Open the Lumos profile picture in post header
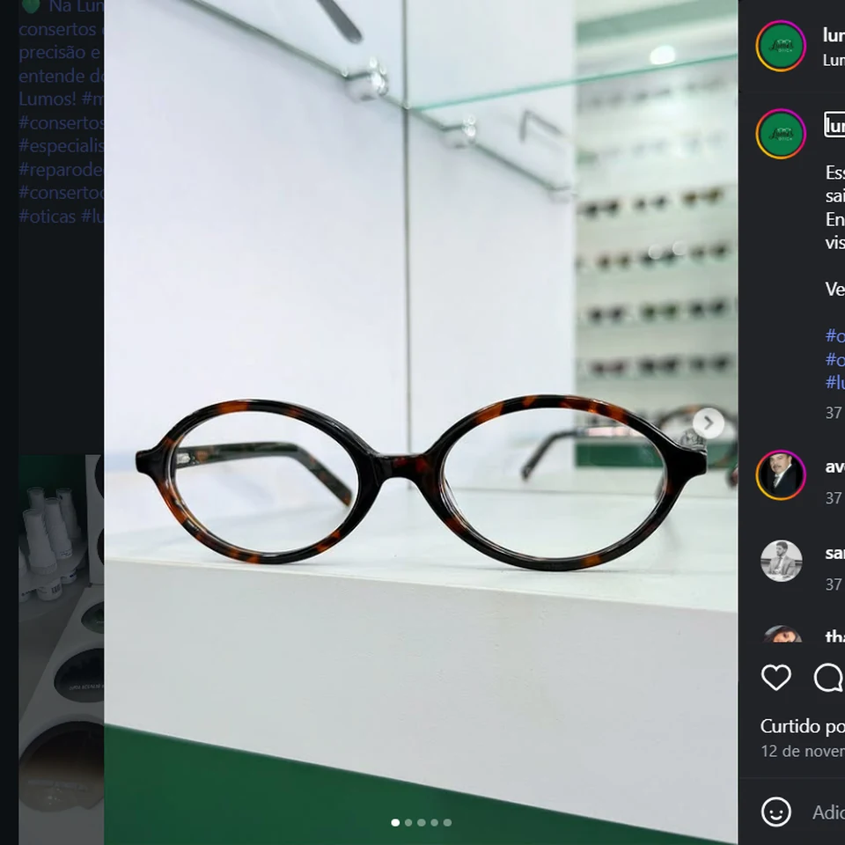The height and width of the screenshot is (845, 845). 781,46
